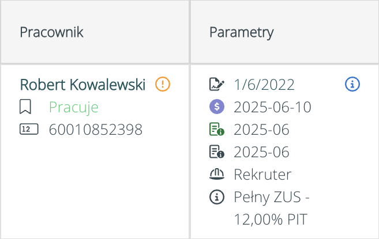Click the payment date 2025-06-10

[x=272, y=107]
